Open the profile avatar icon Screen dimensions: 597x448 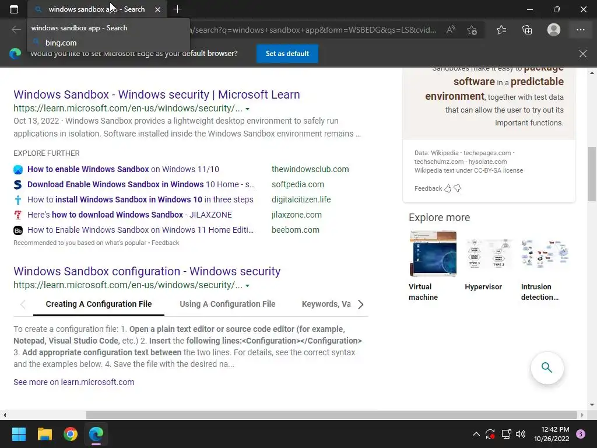[x=554, y=30]
